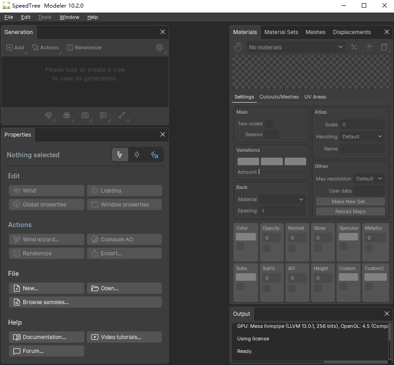Viewport: 394px width, 365px height.
Task: Toggle the checkbox under Normal map
Action: [292, 248]
